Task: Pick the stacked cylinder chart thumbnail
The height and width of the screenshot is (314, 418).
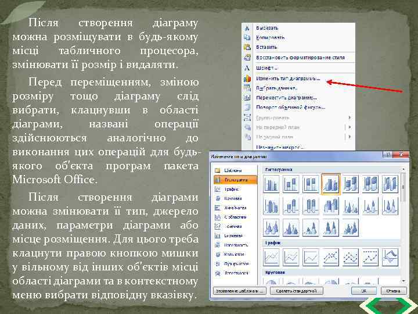Action: click(291, 206)
